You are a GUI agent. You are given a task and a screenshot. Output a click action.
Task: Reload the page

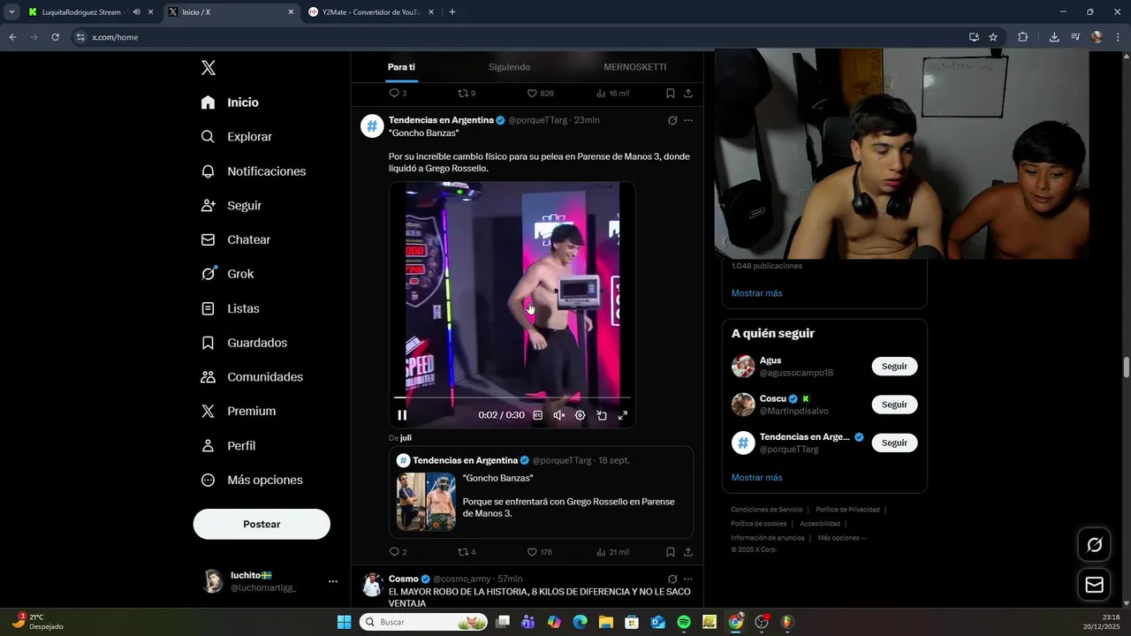[55, 37]
